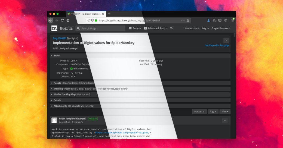Click the 'terpri' assignee name in header
This screenshot has width=283, height=148.
[75, 48]
